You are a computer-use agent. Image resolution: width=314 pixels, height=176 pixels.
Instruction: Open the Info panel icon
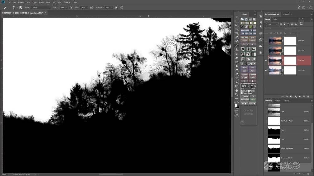click(260, 40)
